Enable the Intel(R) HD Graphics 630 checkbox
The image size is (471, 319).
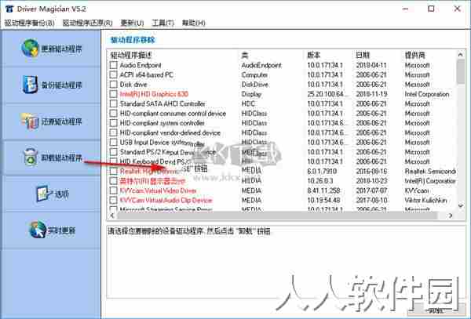(113, 94)
